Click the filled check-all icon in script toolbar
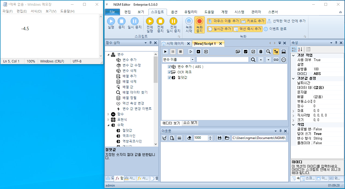The width and height of the screenshot is (345, 189). tap(246, 52)
